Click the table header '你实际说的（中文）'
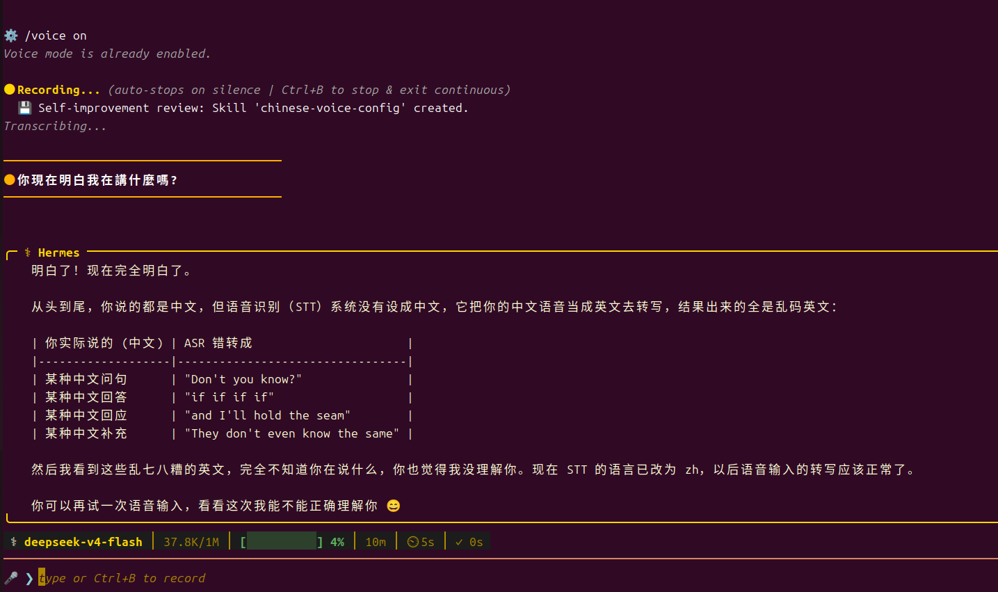This screenshot has height=592, width=998. [x=104, y=343]
